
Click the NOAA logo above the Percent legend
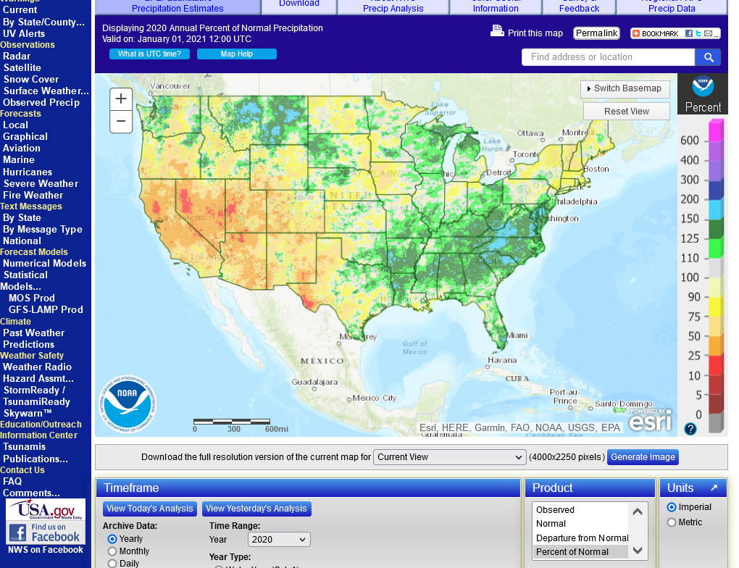coord(703,86)
